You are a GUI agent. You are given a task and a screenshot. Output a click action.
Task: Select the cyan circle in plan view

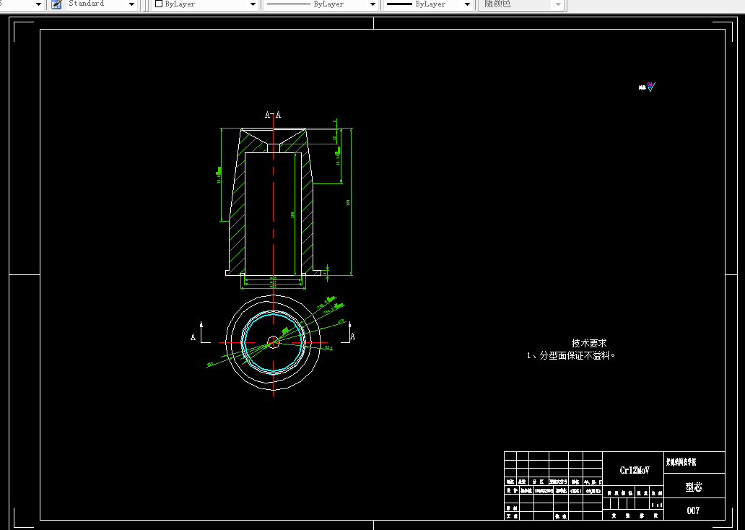pyautogui.click(x=273, y=342)
